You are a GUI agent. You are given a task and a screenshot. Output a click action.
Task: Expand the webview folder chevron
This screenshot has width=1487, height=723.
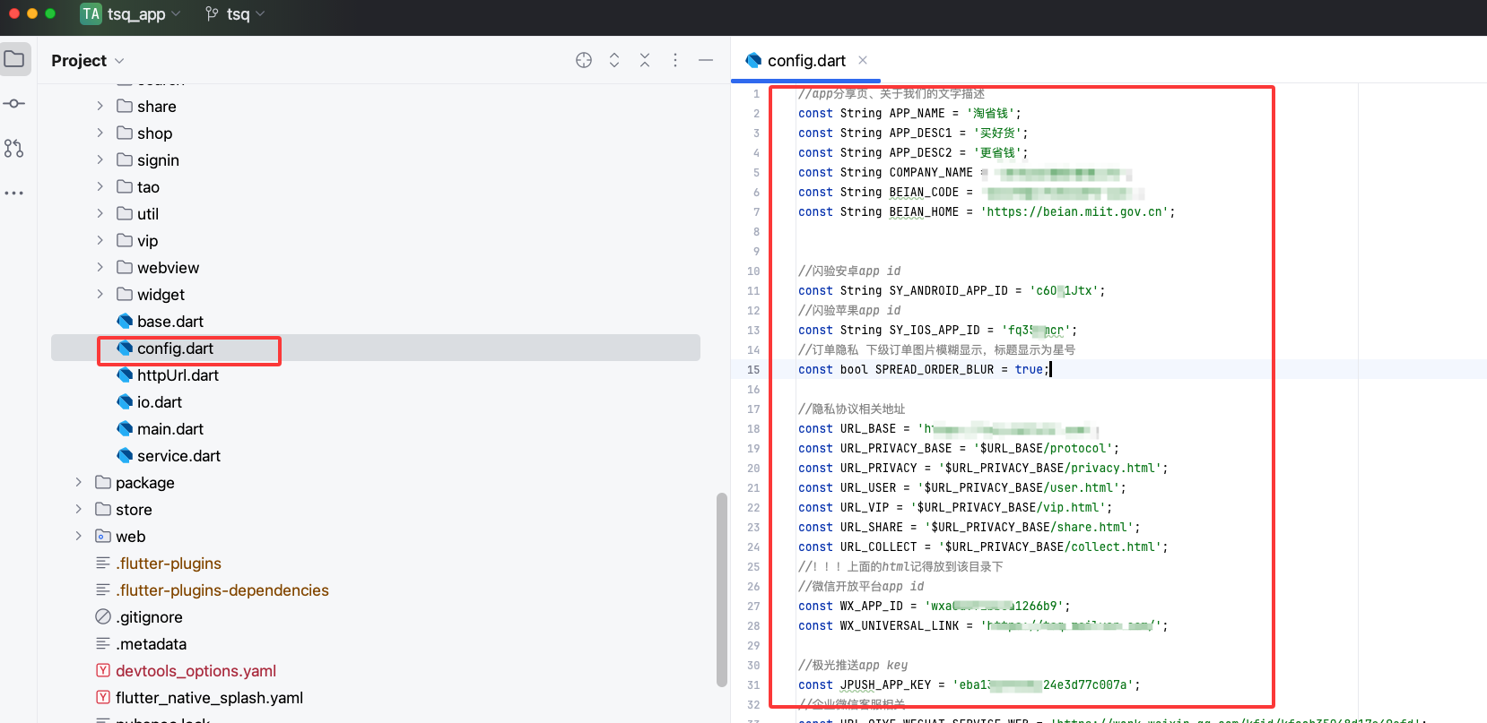(x=100, y=268)
